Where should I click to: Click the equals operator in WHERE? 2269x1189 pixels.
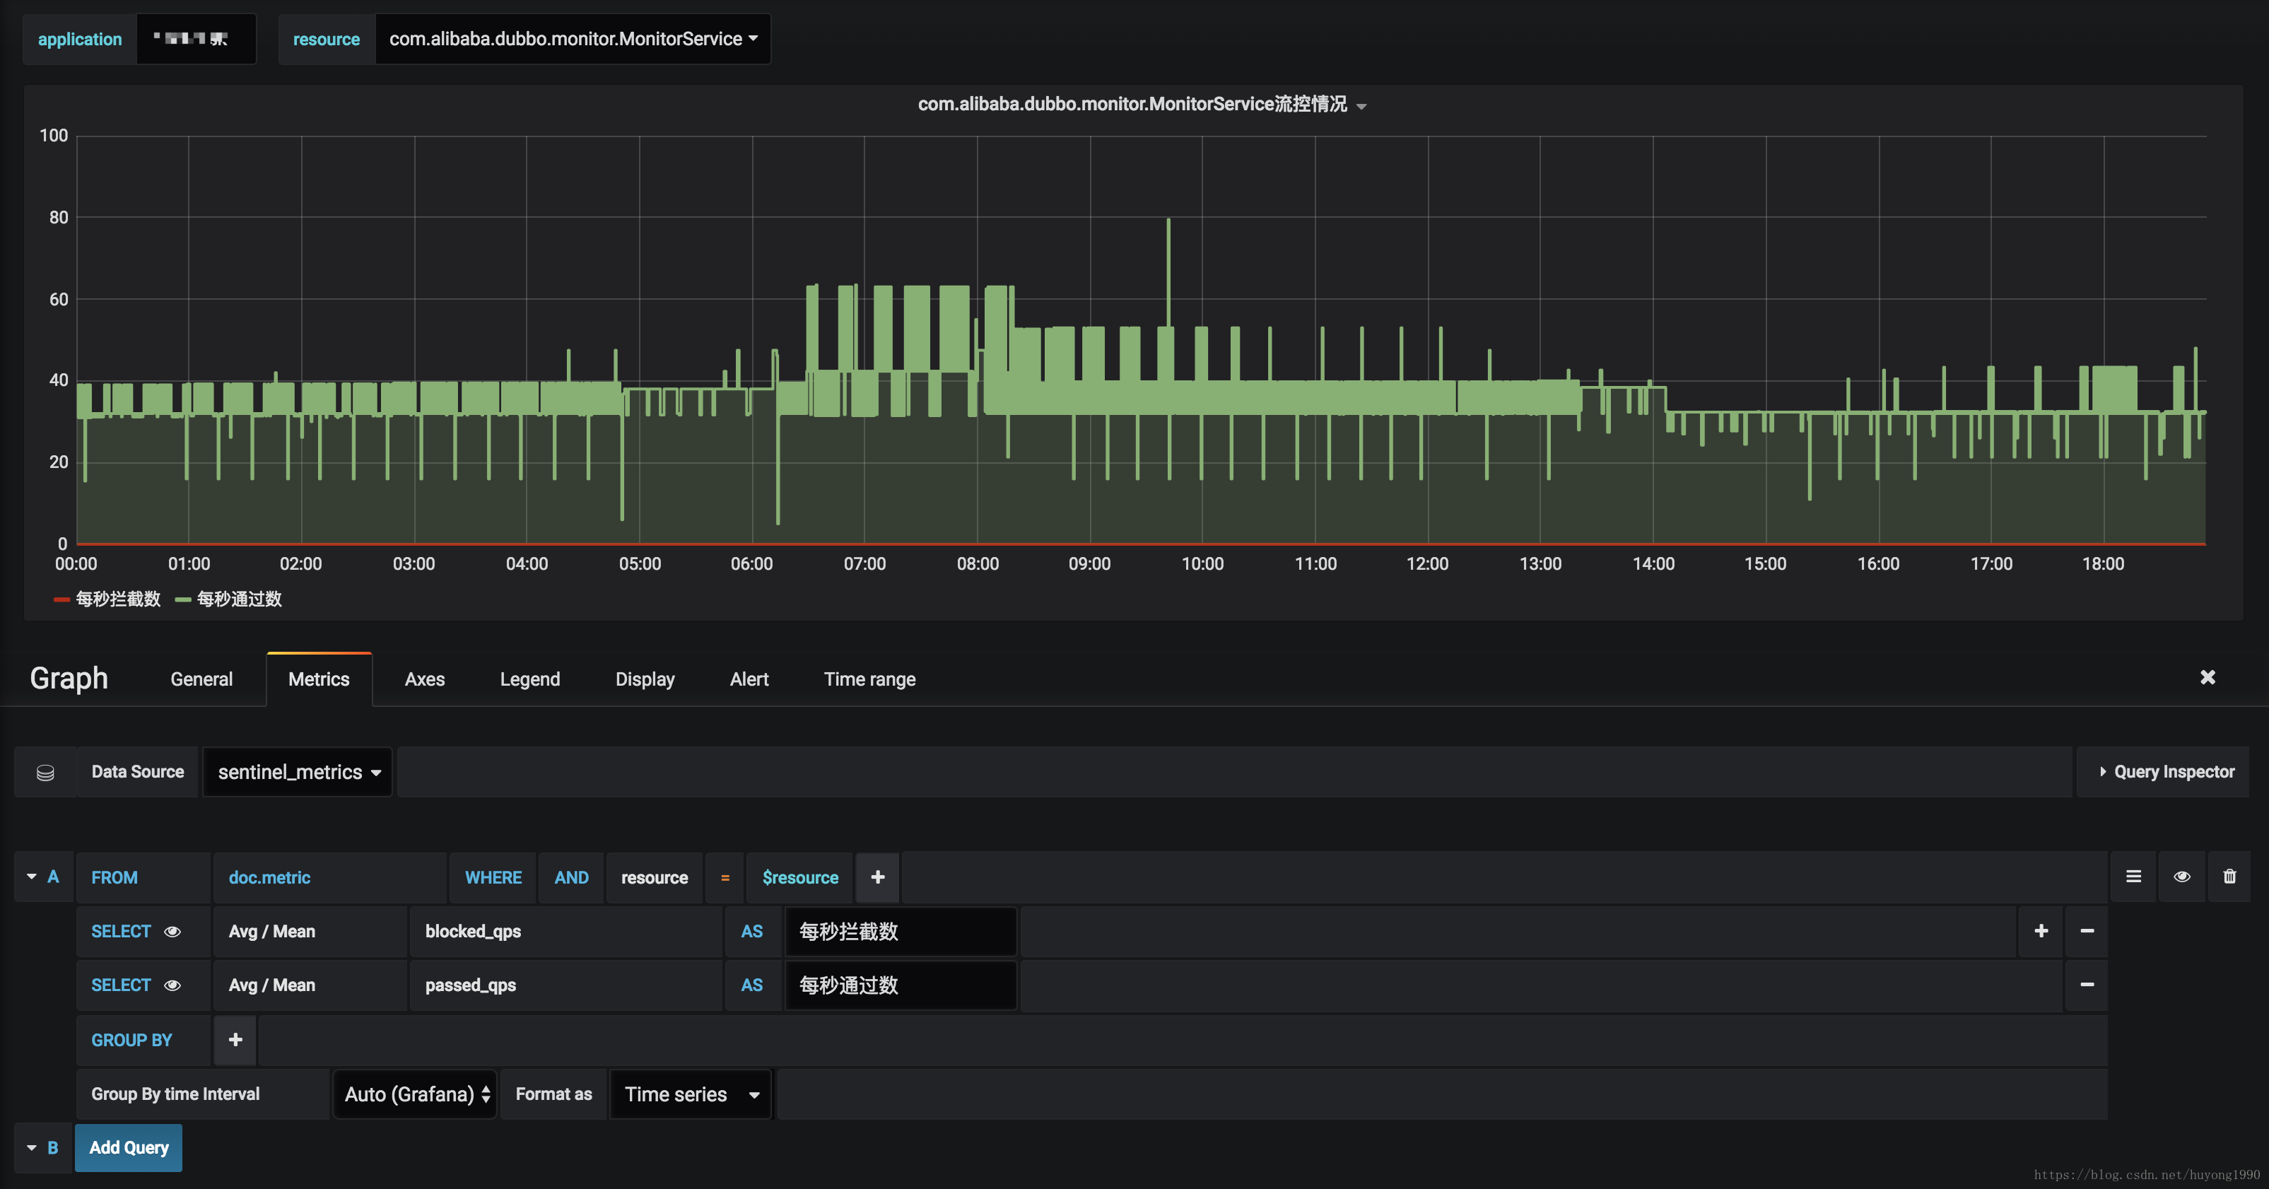[x=725, y=877]
